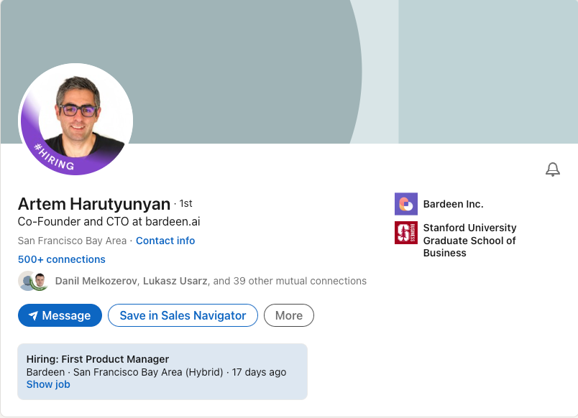View the 500+ connections link
Viewport: 578px width, 418px height.
point(62,259)
